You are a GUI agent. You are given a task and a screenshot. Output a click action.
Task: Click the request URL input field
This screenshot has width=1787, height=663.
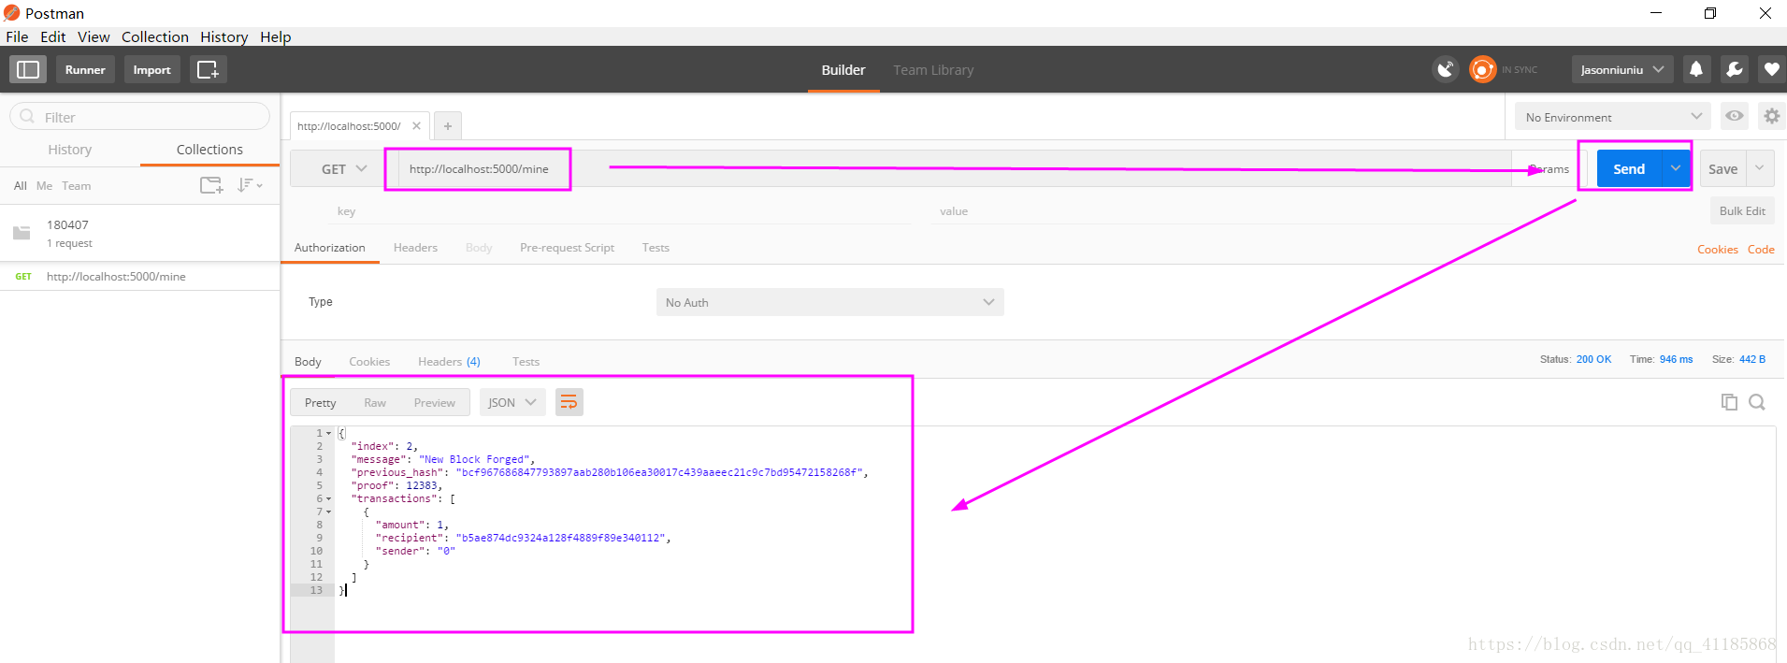tap(954, 169)
